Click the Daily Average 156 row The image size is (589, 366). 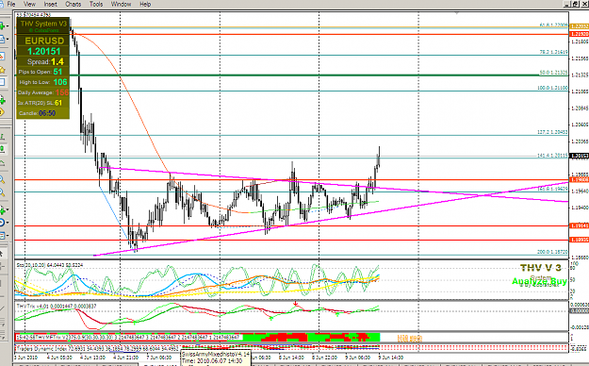click(x=42, y=92)
